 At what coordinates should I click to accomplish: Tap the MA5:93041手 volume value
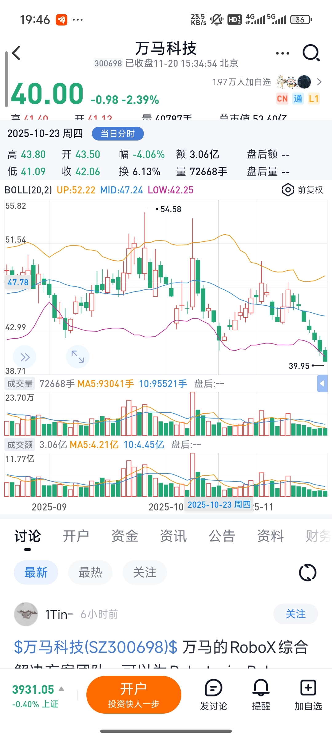click(105, 384)
